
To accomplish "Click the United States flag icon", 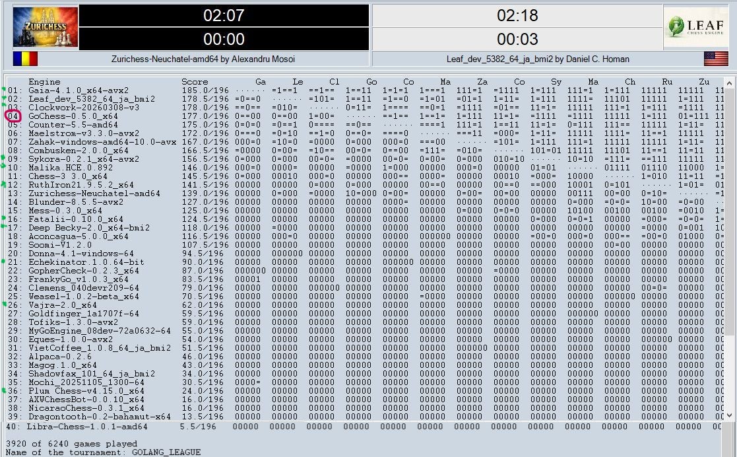I will [716, 59].
